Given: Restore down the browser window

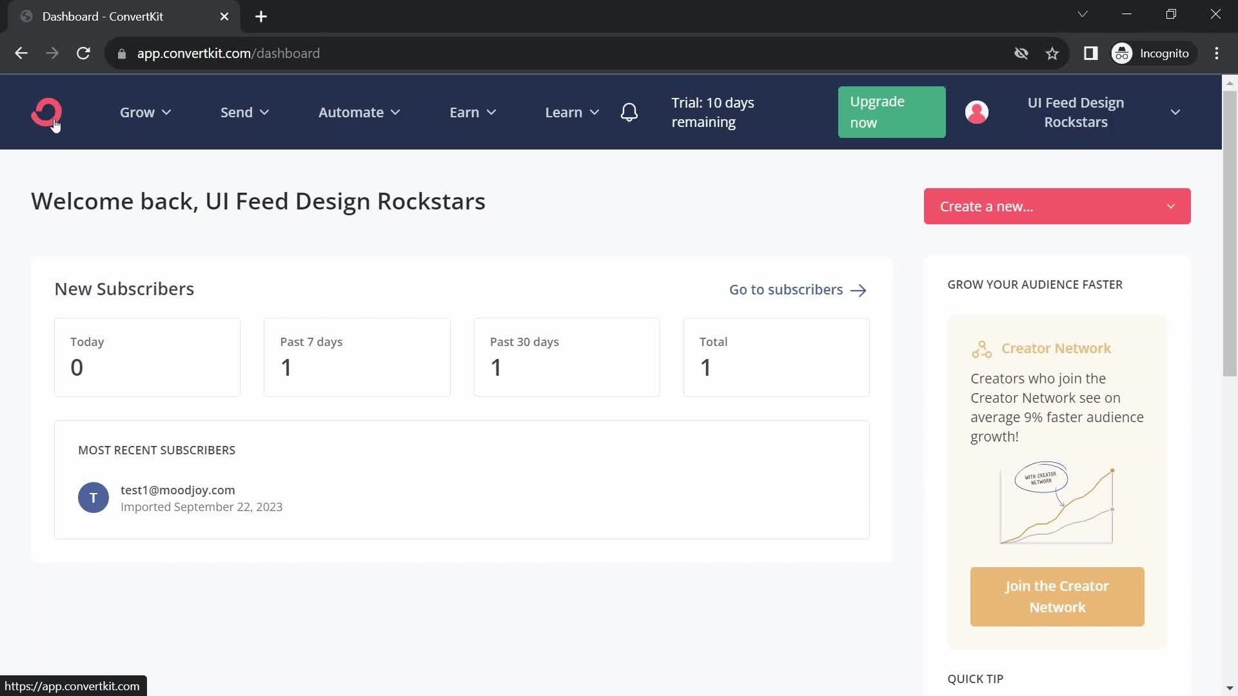Looking at the screenshot, I should tap(1171, 14).
